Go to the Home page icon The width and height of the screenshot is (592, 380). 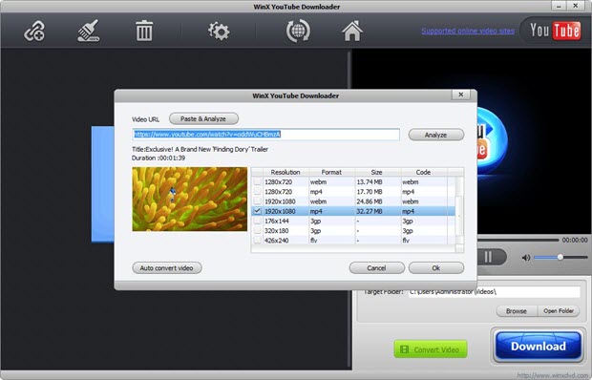352,31
